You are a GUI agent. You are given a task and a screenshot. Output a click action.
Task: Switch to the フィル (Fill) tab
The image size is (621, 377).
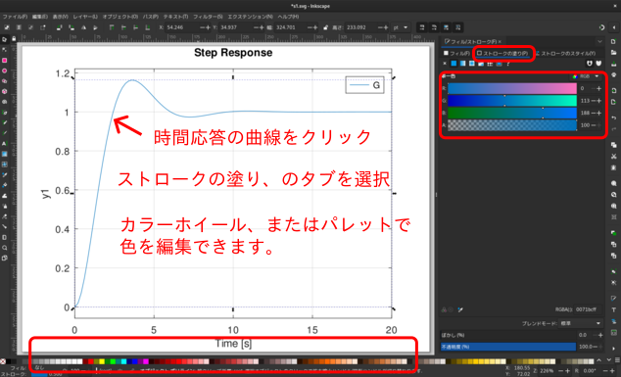[x=456, y=53]
